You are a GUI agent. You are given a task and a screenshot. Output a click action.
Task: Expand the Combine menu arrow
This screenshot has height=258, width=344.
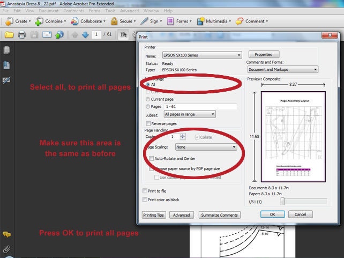click(x=65, y=21)
